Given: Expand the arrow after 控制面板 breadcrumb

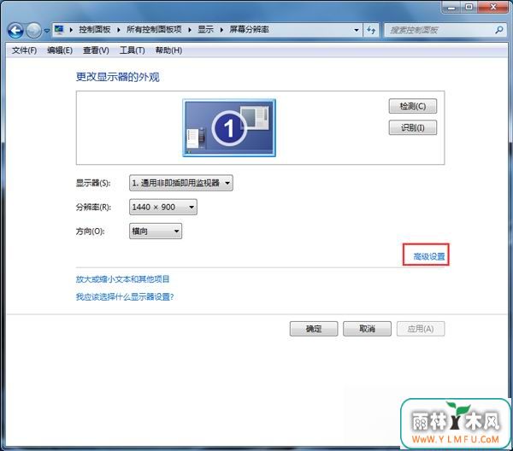Looking at the screenshot, I should pos(119,30).
